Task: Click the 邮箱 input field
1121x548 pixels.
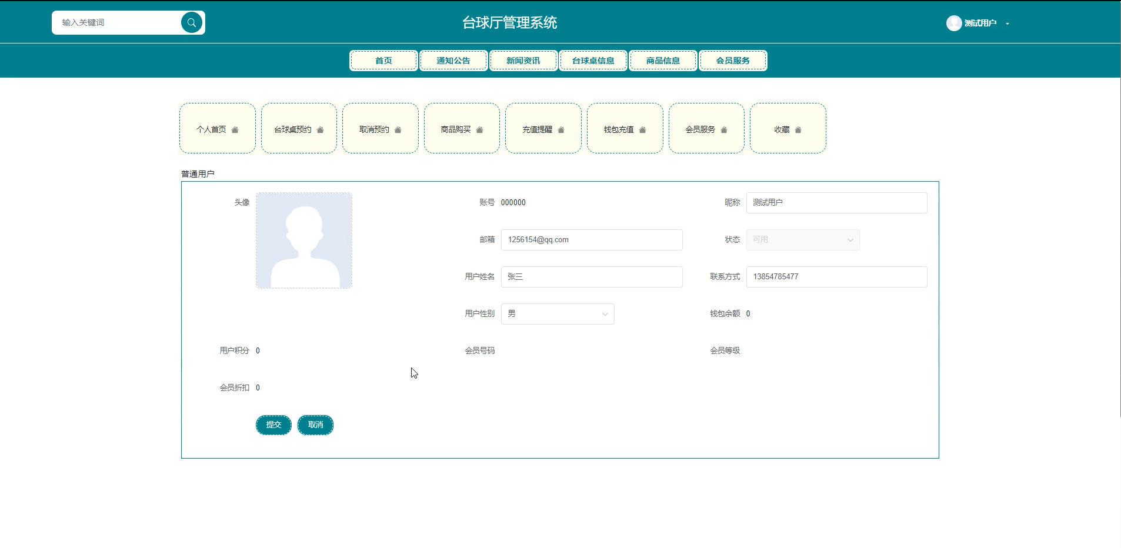Action: pos(592,240)
